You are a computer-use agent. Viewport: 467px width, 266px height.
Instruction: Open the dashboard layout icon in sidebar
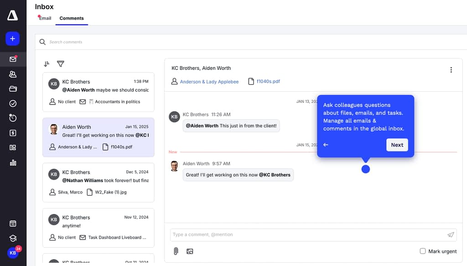tap(13, 148)
